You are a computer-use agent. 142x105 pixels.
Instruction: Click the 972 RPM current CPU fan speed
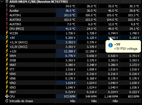tap(70, 96)
